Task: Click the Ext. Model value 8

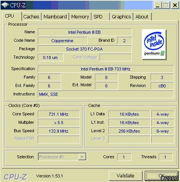Action: point(106,86)
